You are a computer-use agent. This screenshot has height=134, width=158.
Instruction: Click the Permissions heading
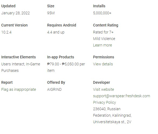103,57
